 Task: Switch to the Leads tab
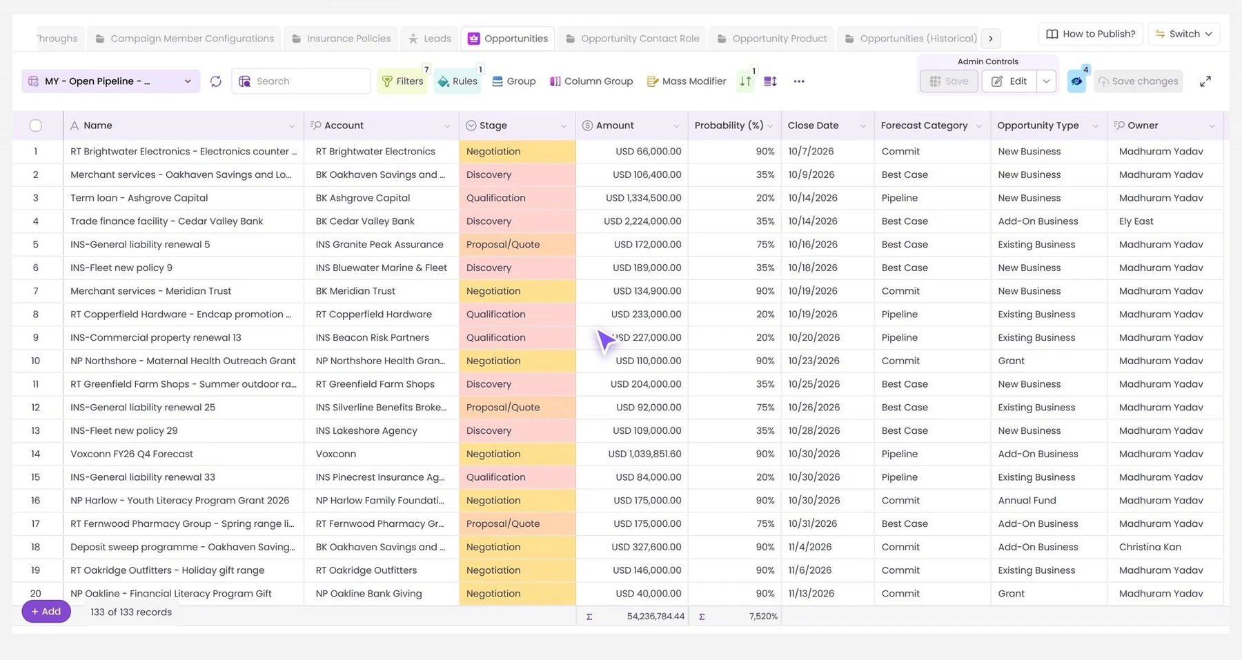[x=430, y=39]
